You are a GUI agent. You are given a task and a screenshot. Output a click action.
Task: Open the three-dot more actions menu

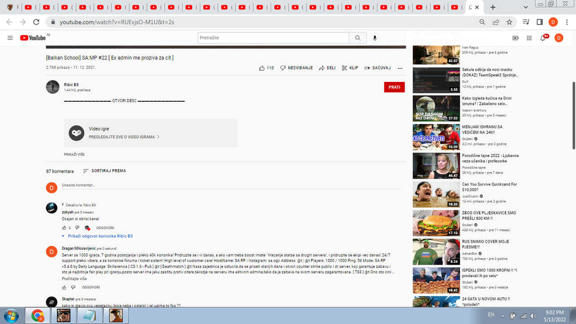coord(400,68)
